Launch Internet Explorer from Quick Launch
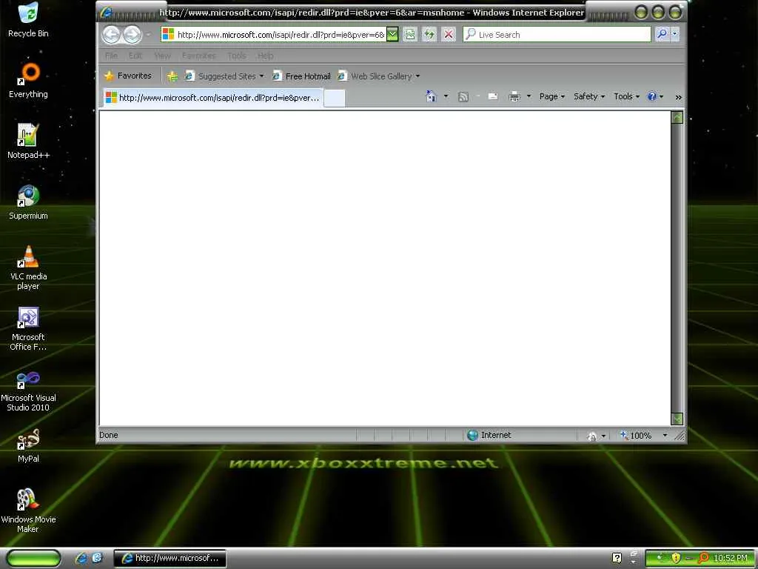Screen dimensions: 758x569 coord(81,558)
